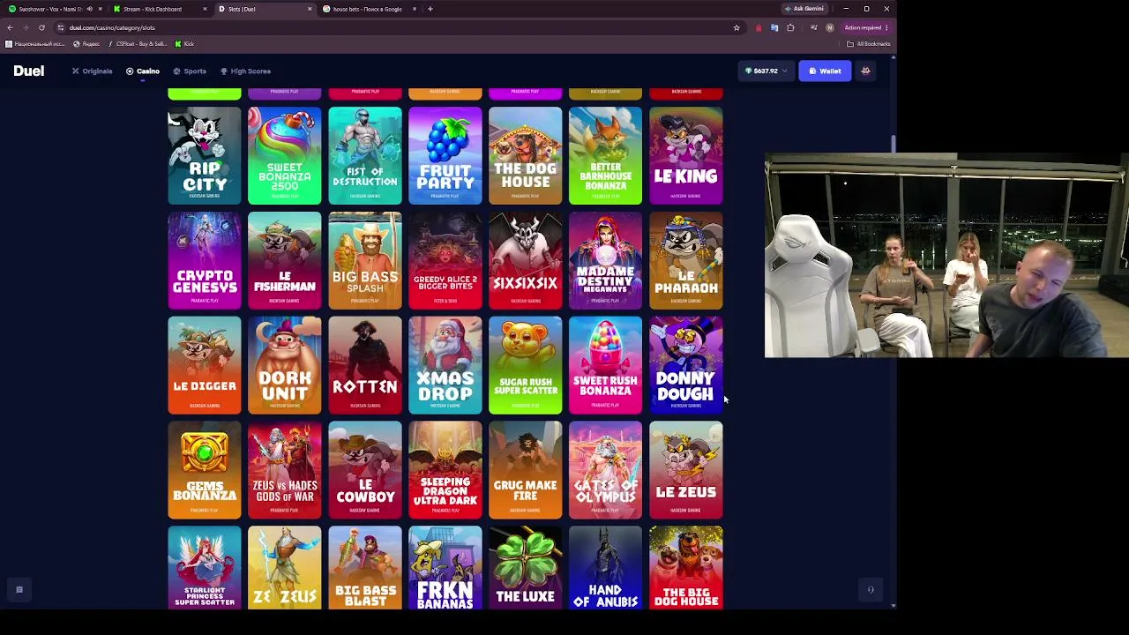1129x635 pixels.
Task: Play the Le Digger slot
Action: pyautogui.click(x=205, y=365)
